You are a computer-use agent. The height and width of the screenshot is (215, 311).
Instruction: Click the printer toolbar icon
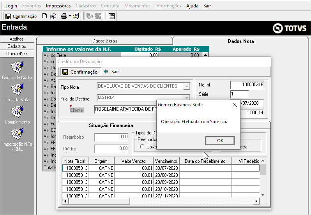pos(64,16)
